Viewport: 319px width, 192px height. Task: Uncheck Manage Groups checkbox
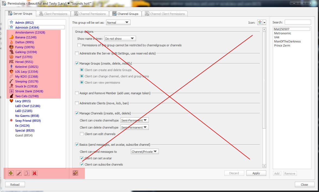tap(77, 63)
